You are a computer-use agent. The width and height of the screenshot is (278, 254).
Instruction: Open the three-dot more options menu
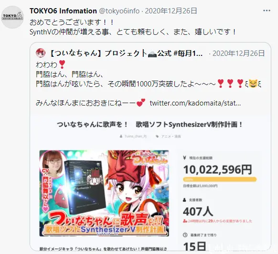pos(267,11)
